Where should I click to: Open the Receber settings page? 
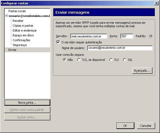[x=18, y=21]
